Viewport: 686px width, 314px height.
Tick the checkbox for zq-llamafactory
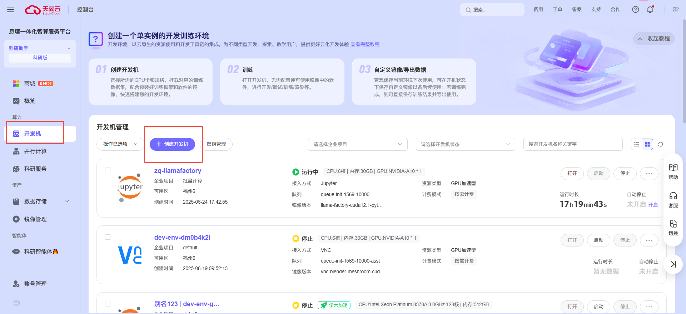coord(108,170)
